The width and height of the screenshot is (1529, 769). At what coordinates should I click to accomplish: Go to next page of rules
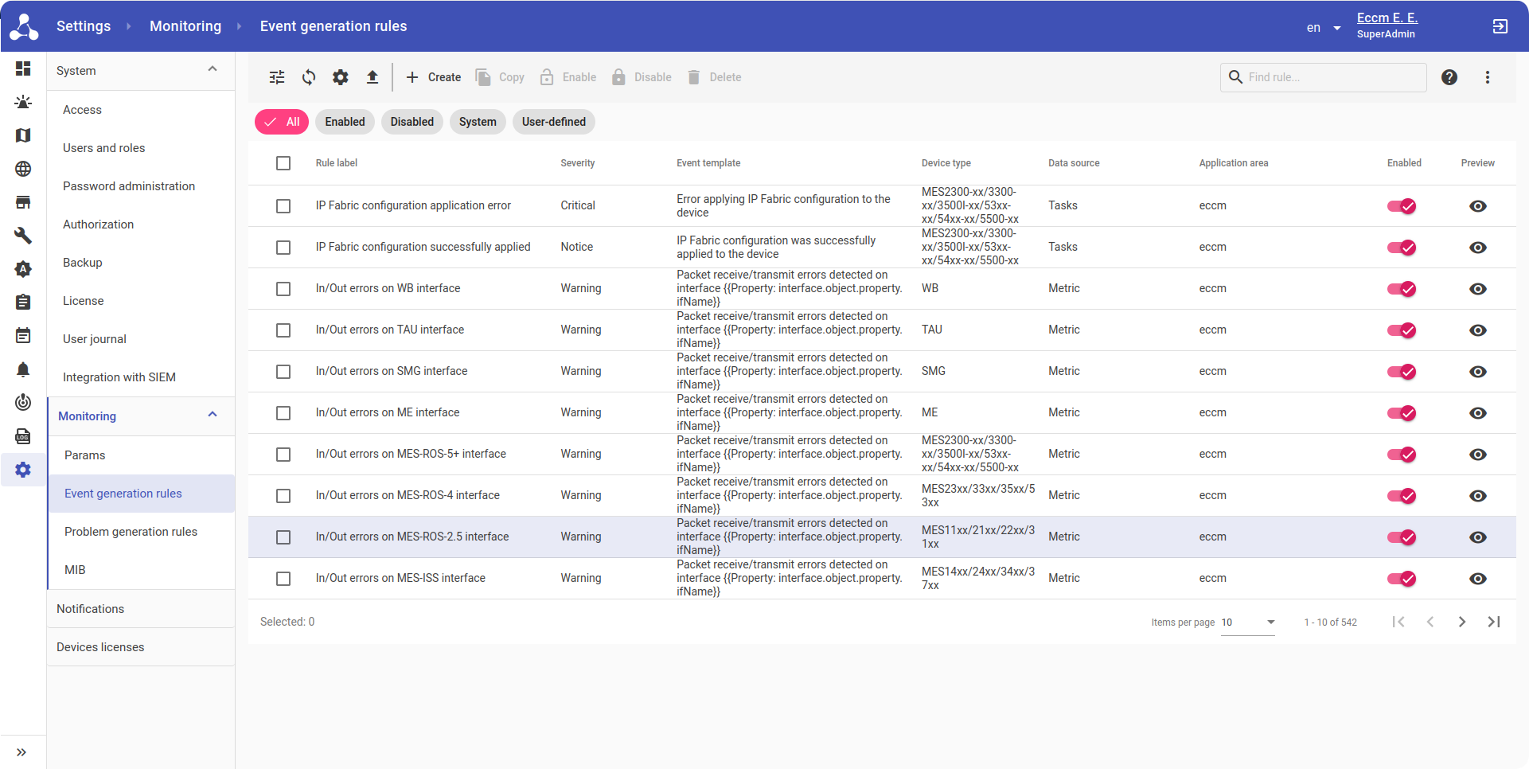(x=1461, y=622)
